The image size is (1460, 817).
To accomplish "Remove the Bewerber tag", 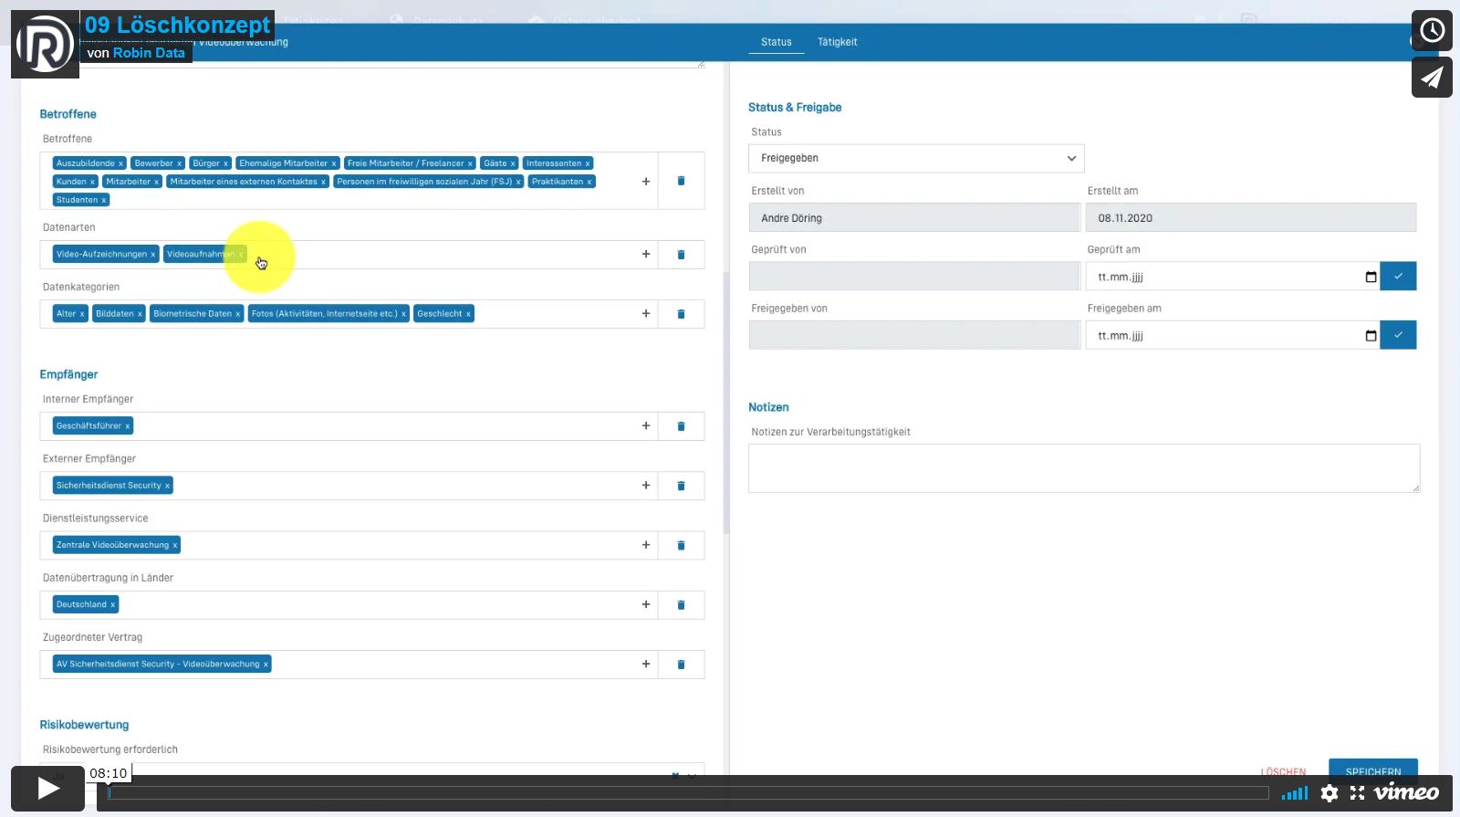I will 179,163.
